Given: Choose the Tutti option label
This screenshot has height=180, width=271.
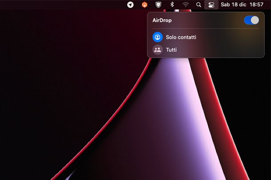Looking at the screenshot, I should pos(171,50).
